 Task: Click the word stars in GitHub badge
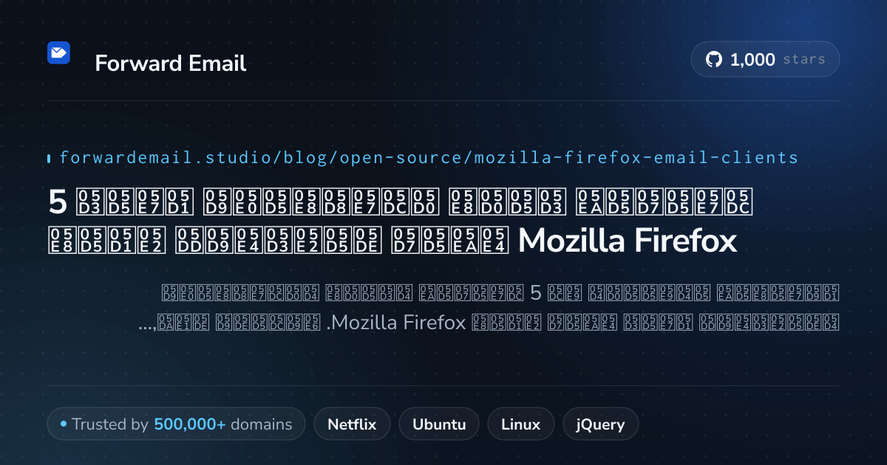(x=804, y=60)
